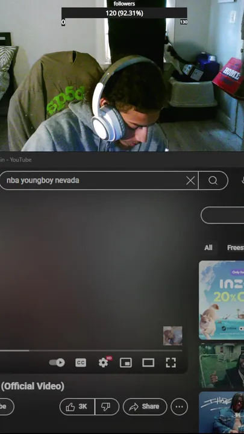Clear the search text with the X icon
244x434 pixels.
point(190,181)
